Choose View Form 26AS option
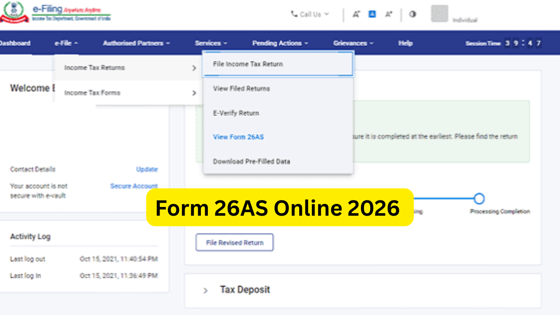The width and height of the screenshot is (560, 315). 277,137
